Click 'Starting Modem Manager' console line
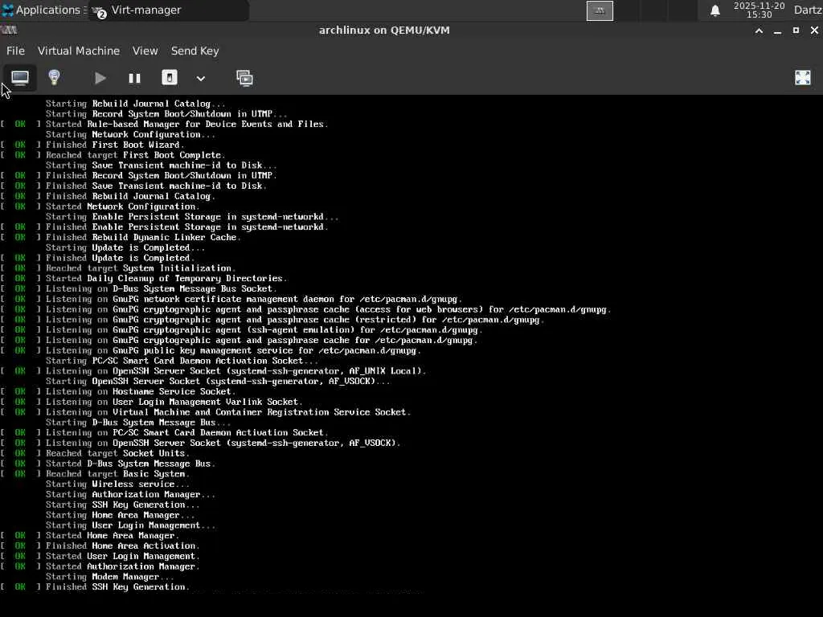Viewport: 823px width, 617px height. coord(109,577)
